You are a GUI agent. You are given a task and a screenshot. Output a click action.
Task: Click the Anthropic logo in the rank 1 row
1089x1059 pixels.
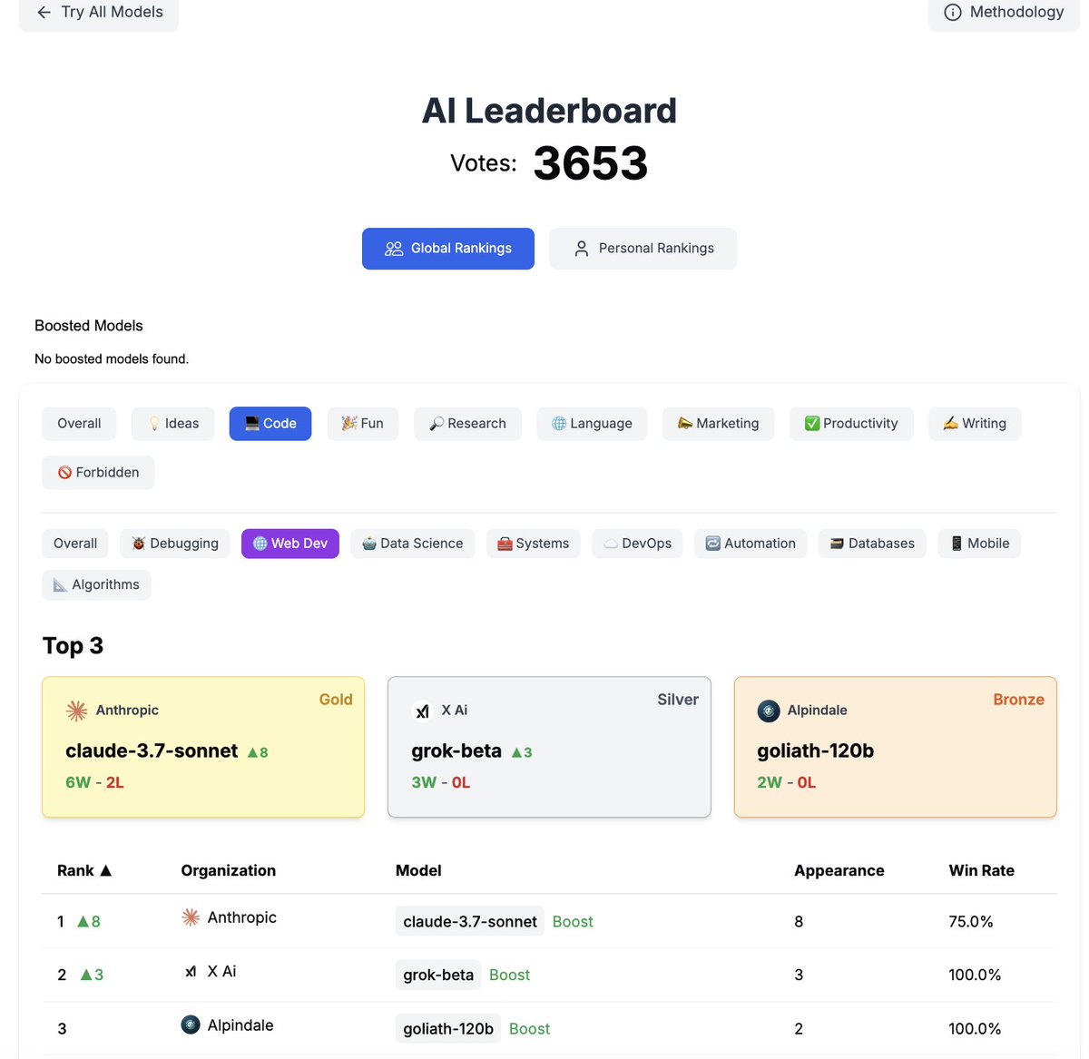191,917
